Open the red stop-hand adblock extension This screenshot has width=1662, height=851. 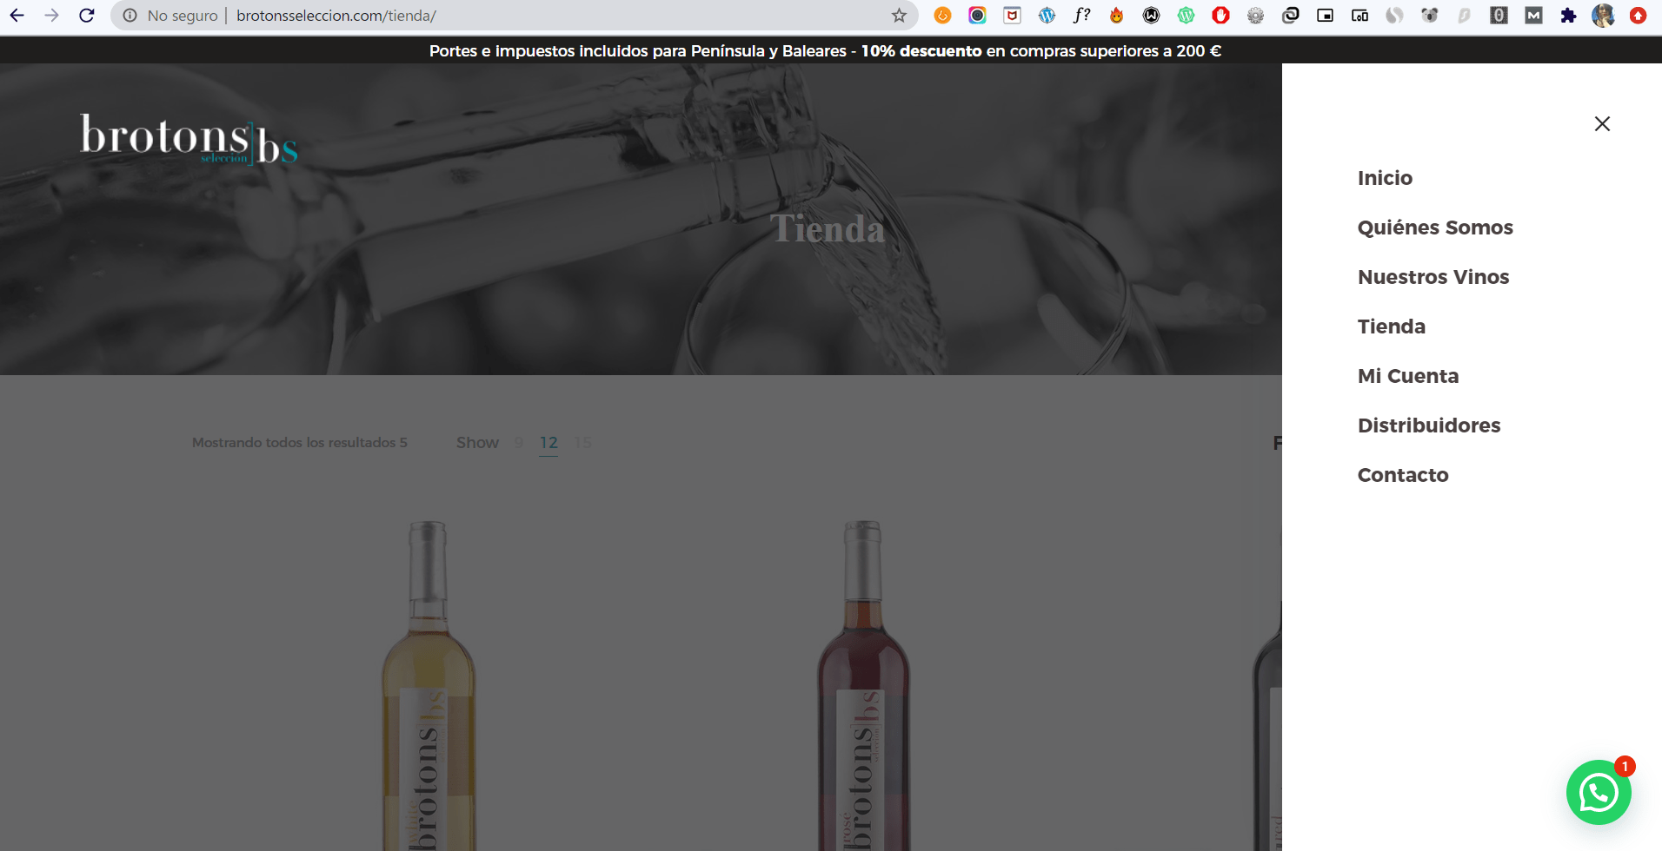pos(1220,16)
